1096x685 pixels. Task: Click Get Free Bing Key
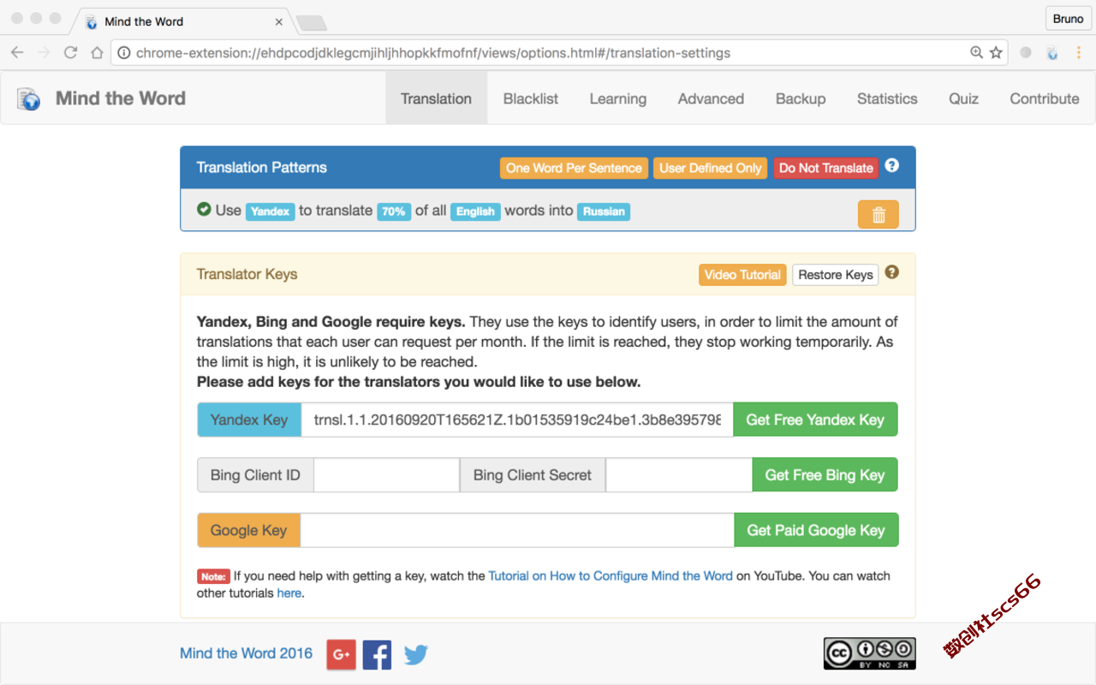pos(825,475)
